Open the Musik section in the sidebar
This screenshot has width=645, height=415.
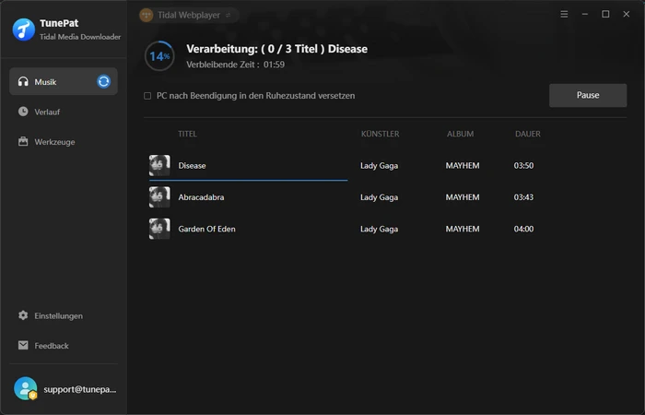click(x=64, y=81)
